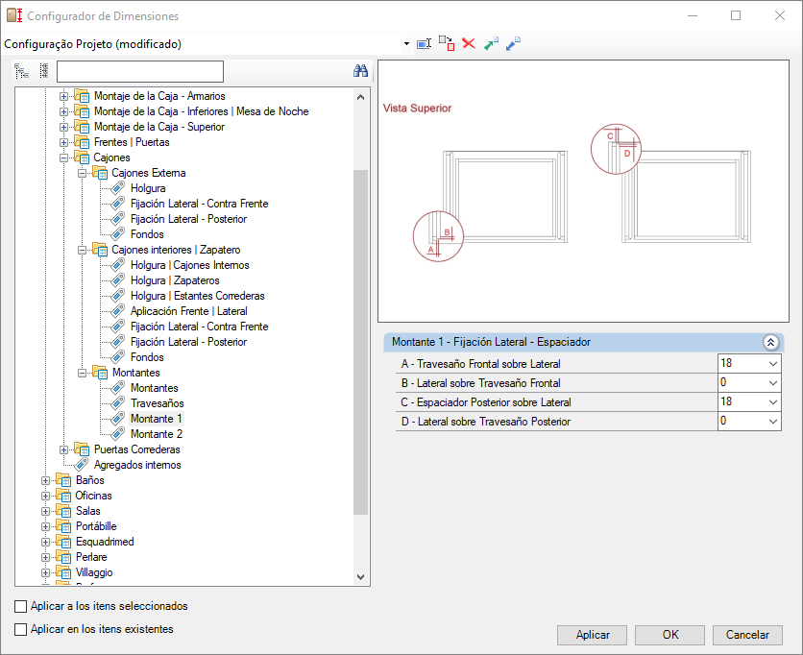
Task: Collapse the Montante 1 Fijación Lateral section
Action: coord(770,342)
